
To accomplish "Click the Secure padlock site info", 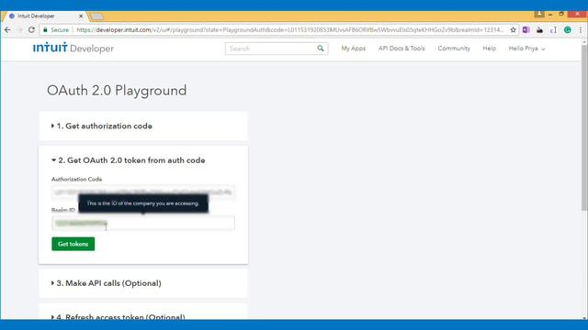I will click(56, 30).
